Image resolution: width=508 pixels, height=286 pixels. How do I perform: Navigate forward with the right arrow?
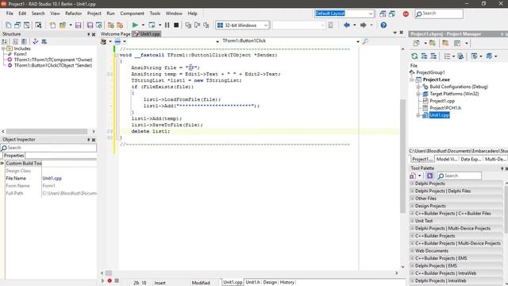364,25
